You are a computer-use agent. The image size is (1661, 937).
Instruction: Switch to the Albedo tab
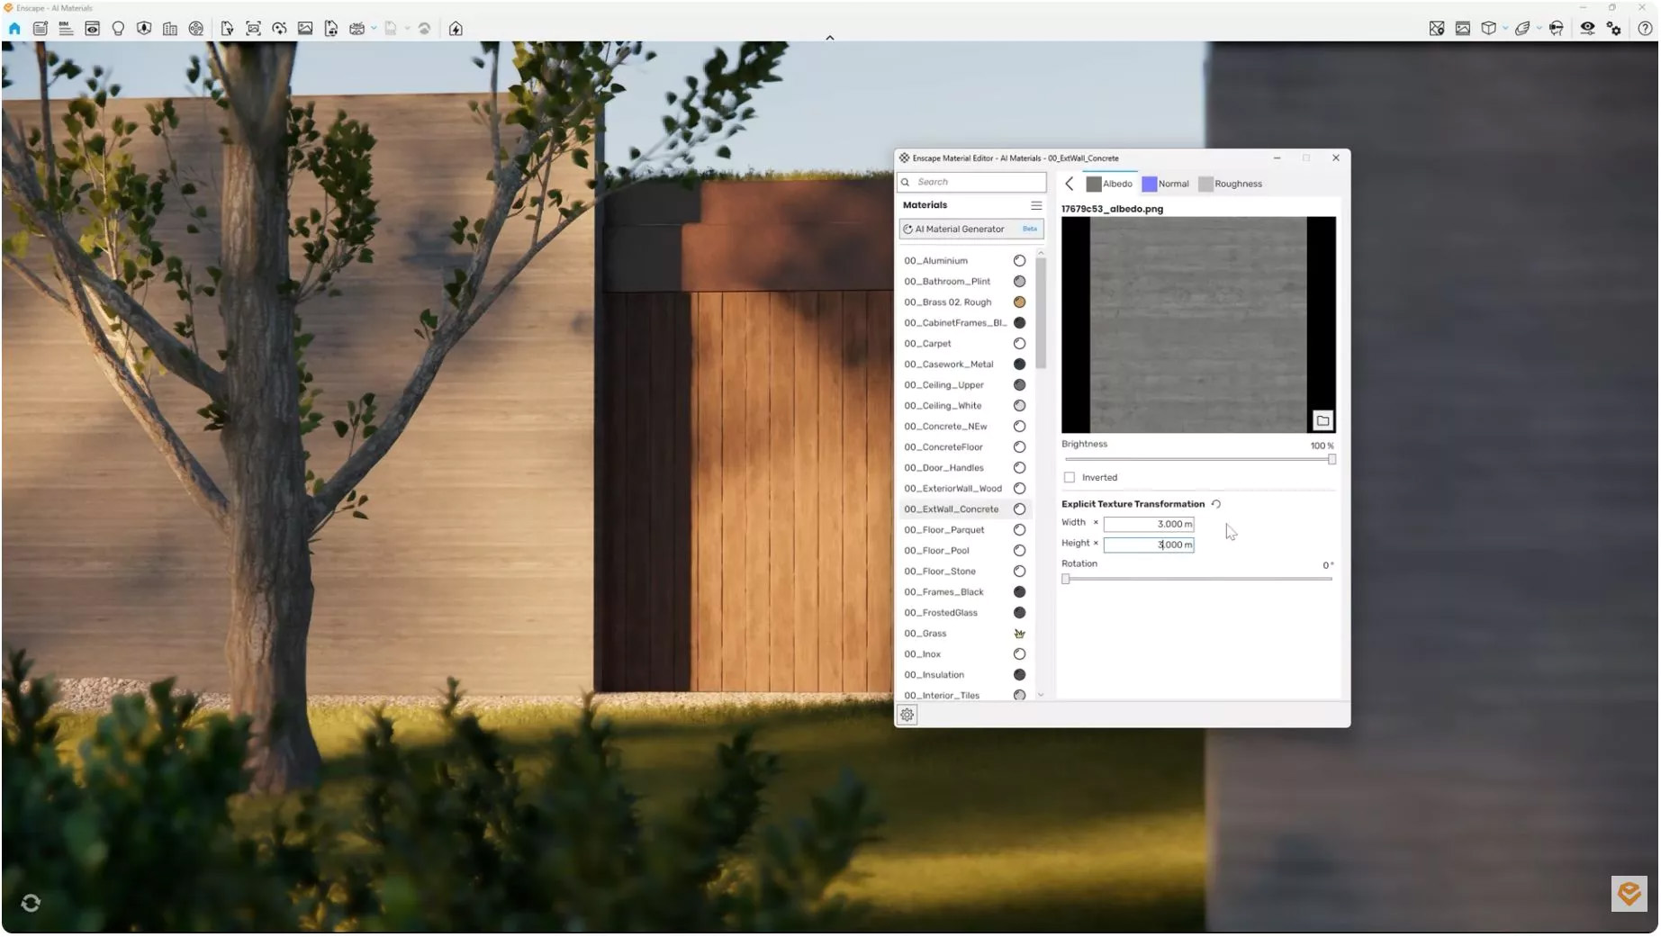(x=1110, y=184)
